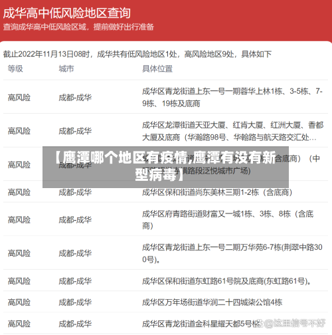Select 成都-成华 in the 尚东美林三期 row
Image resolution: width=332 pixels, height=335 pixels.
click(x=75, y=192)
